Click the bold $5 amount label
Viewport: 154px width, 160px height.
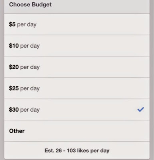pos(12,24)
